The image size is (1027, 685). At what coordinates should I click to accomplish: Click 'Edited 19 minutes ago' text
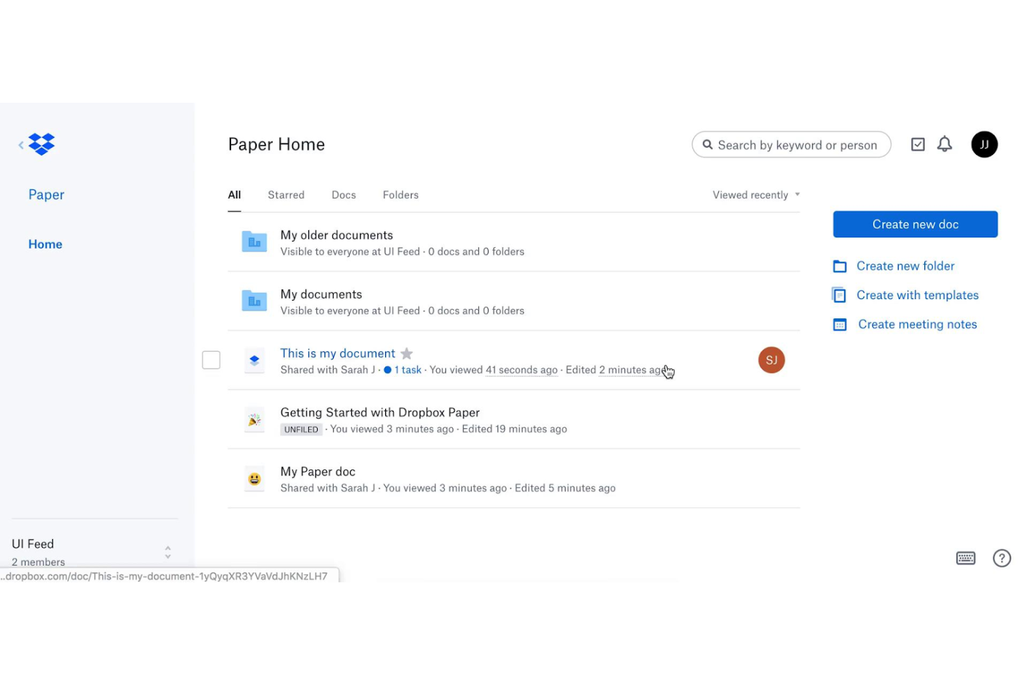(514, 429)
